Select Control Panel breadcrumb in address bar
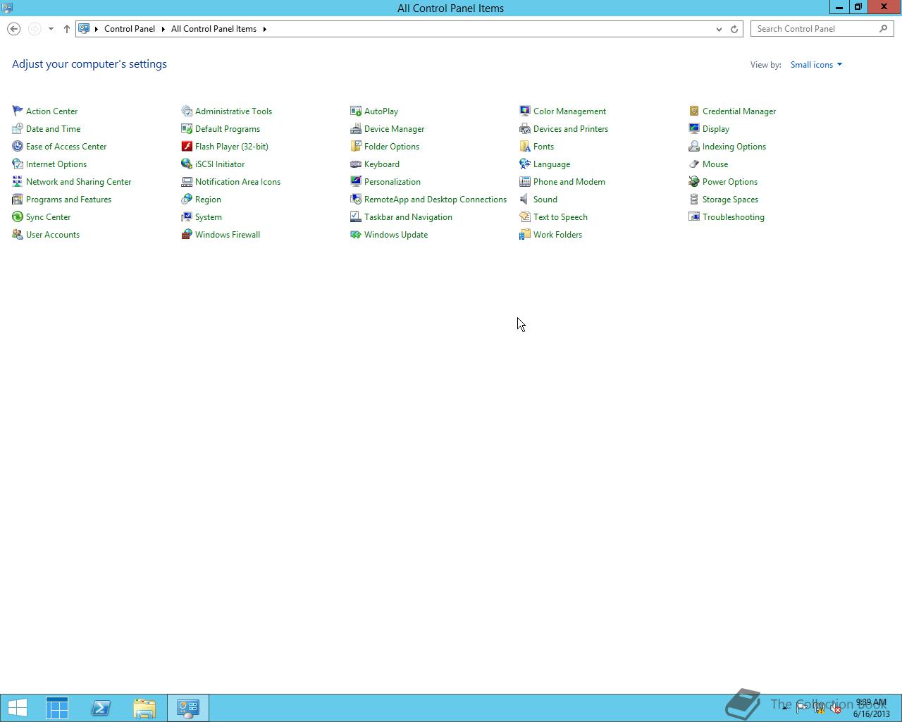The height and width of the screenshot is (722, 902). [130, 29]
